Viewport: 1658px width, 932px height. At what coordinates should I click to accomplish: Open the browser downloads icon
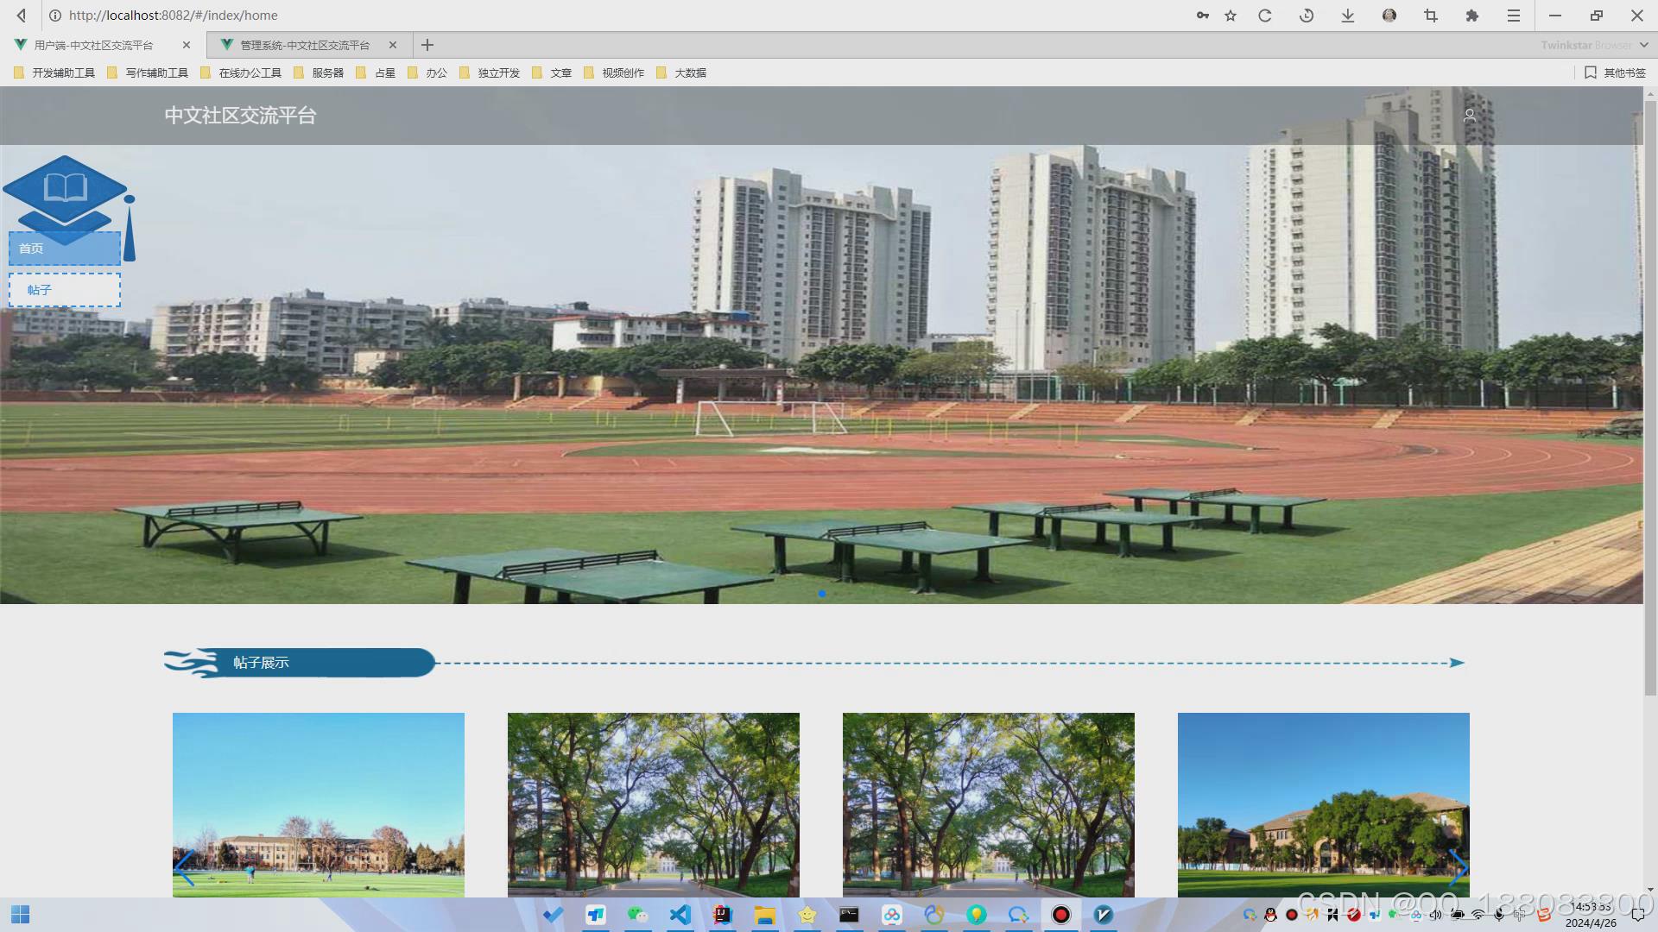pyautogui.click(x=1347, y=16)
